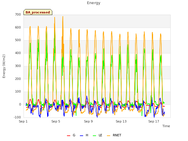Click the 100 y-axis tick label
188x141 pixels.
pos(18,92)
